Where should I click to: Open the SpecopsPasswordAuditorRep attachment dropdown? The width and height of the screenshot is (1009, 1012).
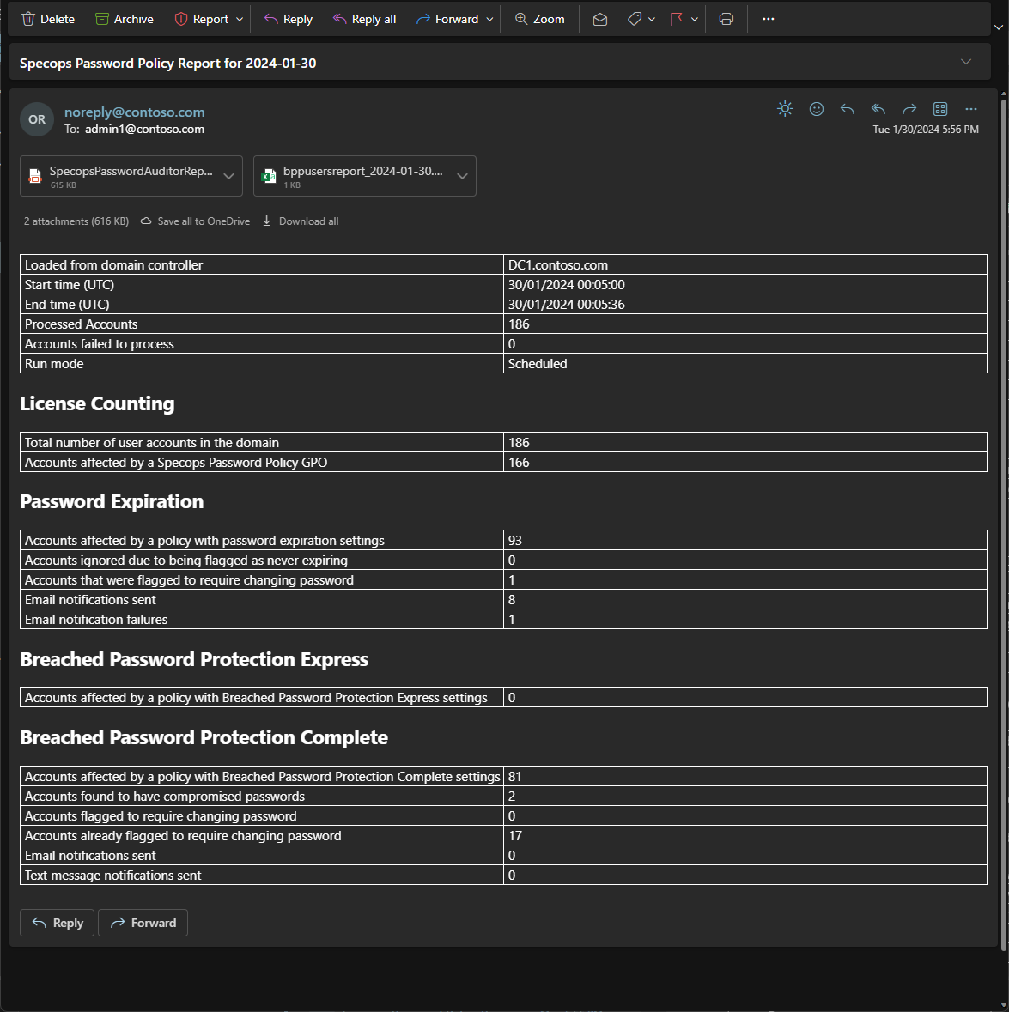pos(228,176)
